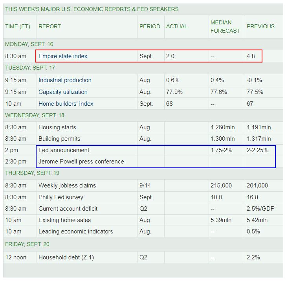The image size is (286, 281).
Task: Click Existing home sales forecast 5.39mln
Action: 221,220
